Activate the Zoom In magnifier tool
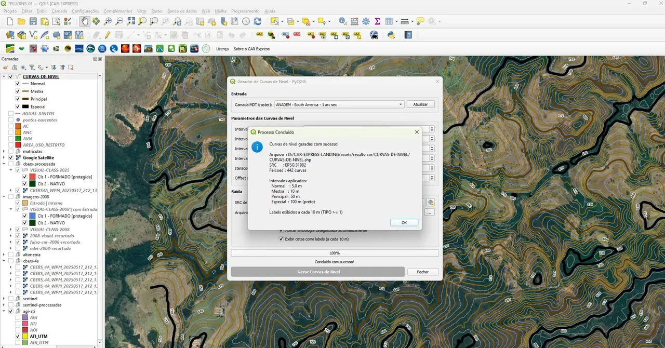 click(x=108, y=21)
